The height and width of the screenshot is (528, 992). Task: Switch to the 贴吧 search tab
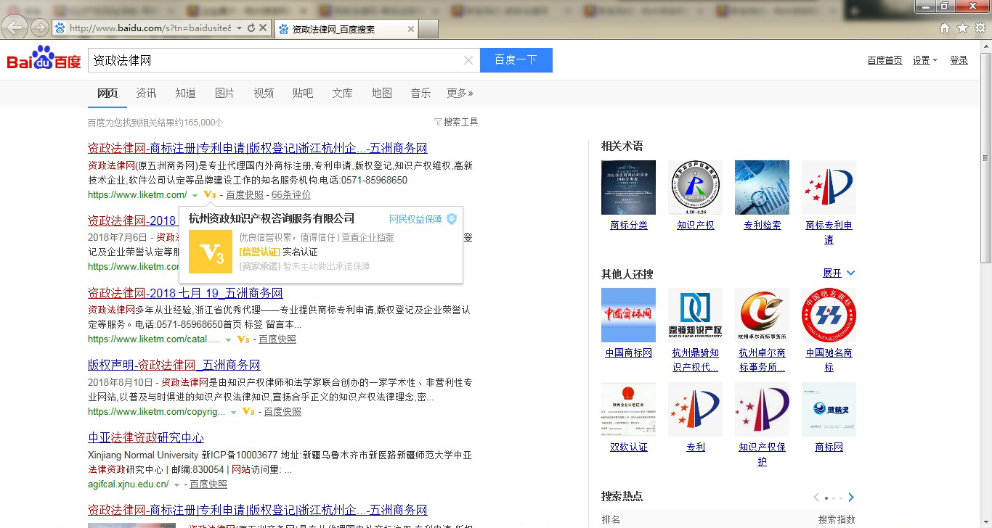[x=303, y=93]
